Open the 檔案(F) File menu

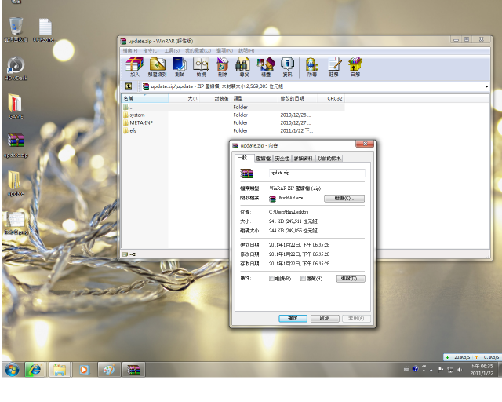pos(130,51)
